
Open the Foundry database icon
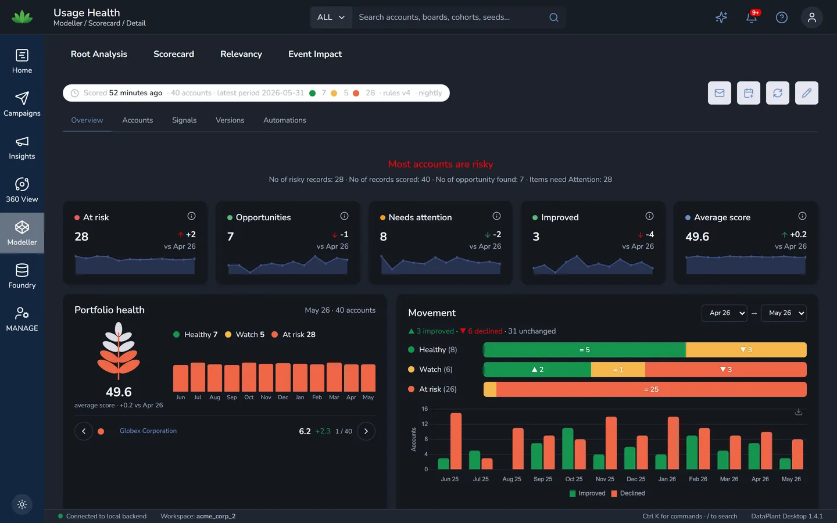tap(22, 270)
